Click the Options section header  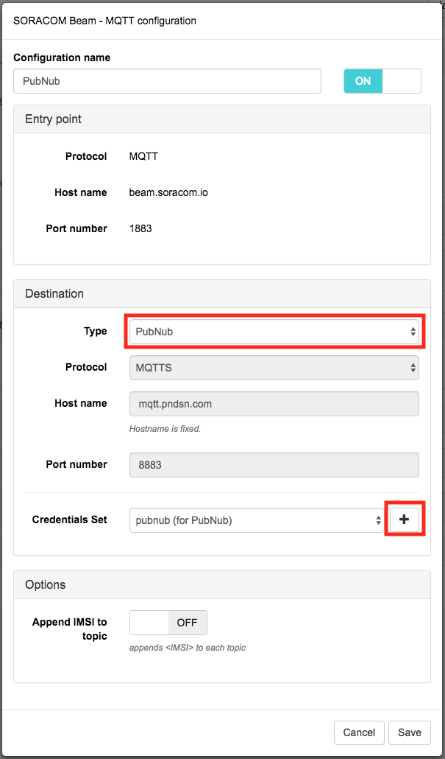point(46,584)
